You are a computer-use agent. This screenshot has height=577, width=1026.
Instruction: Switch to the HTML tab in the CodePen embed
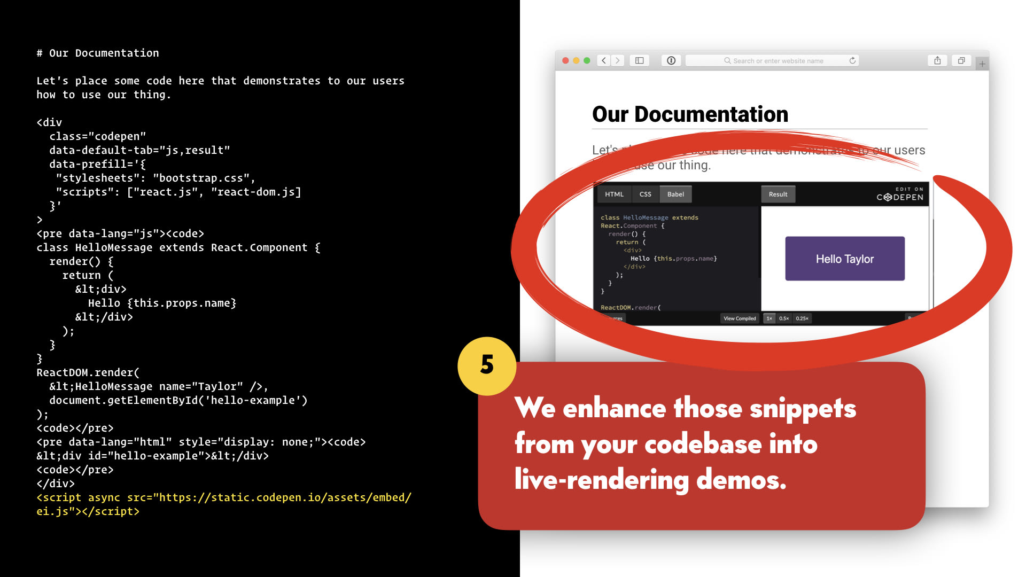614,194
